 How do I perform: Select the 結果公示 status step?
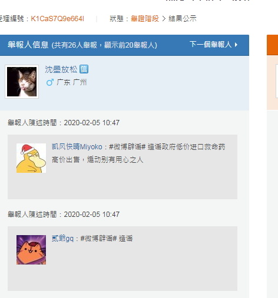point(183,19)
